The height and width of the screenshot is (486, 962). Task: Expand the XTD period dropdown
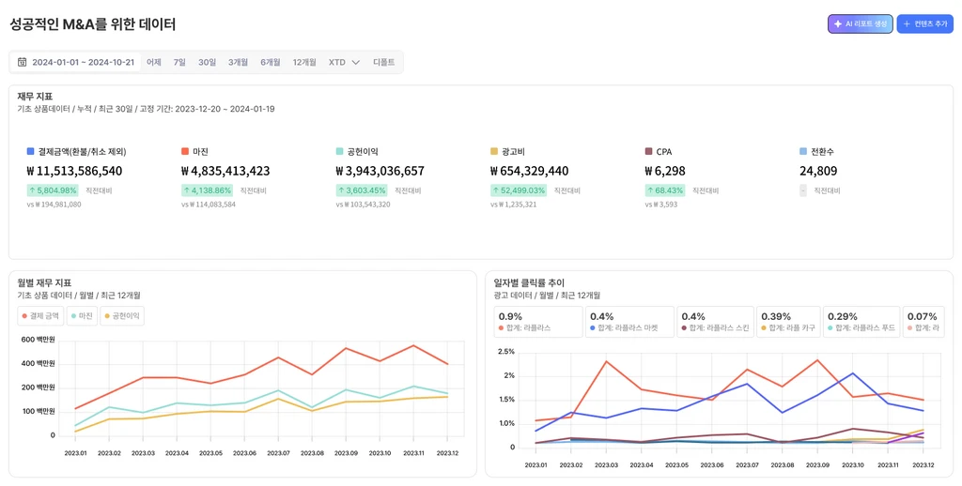[344, 63]
